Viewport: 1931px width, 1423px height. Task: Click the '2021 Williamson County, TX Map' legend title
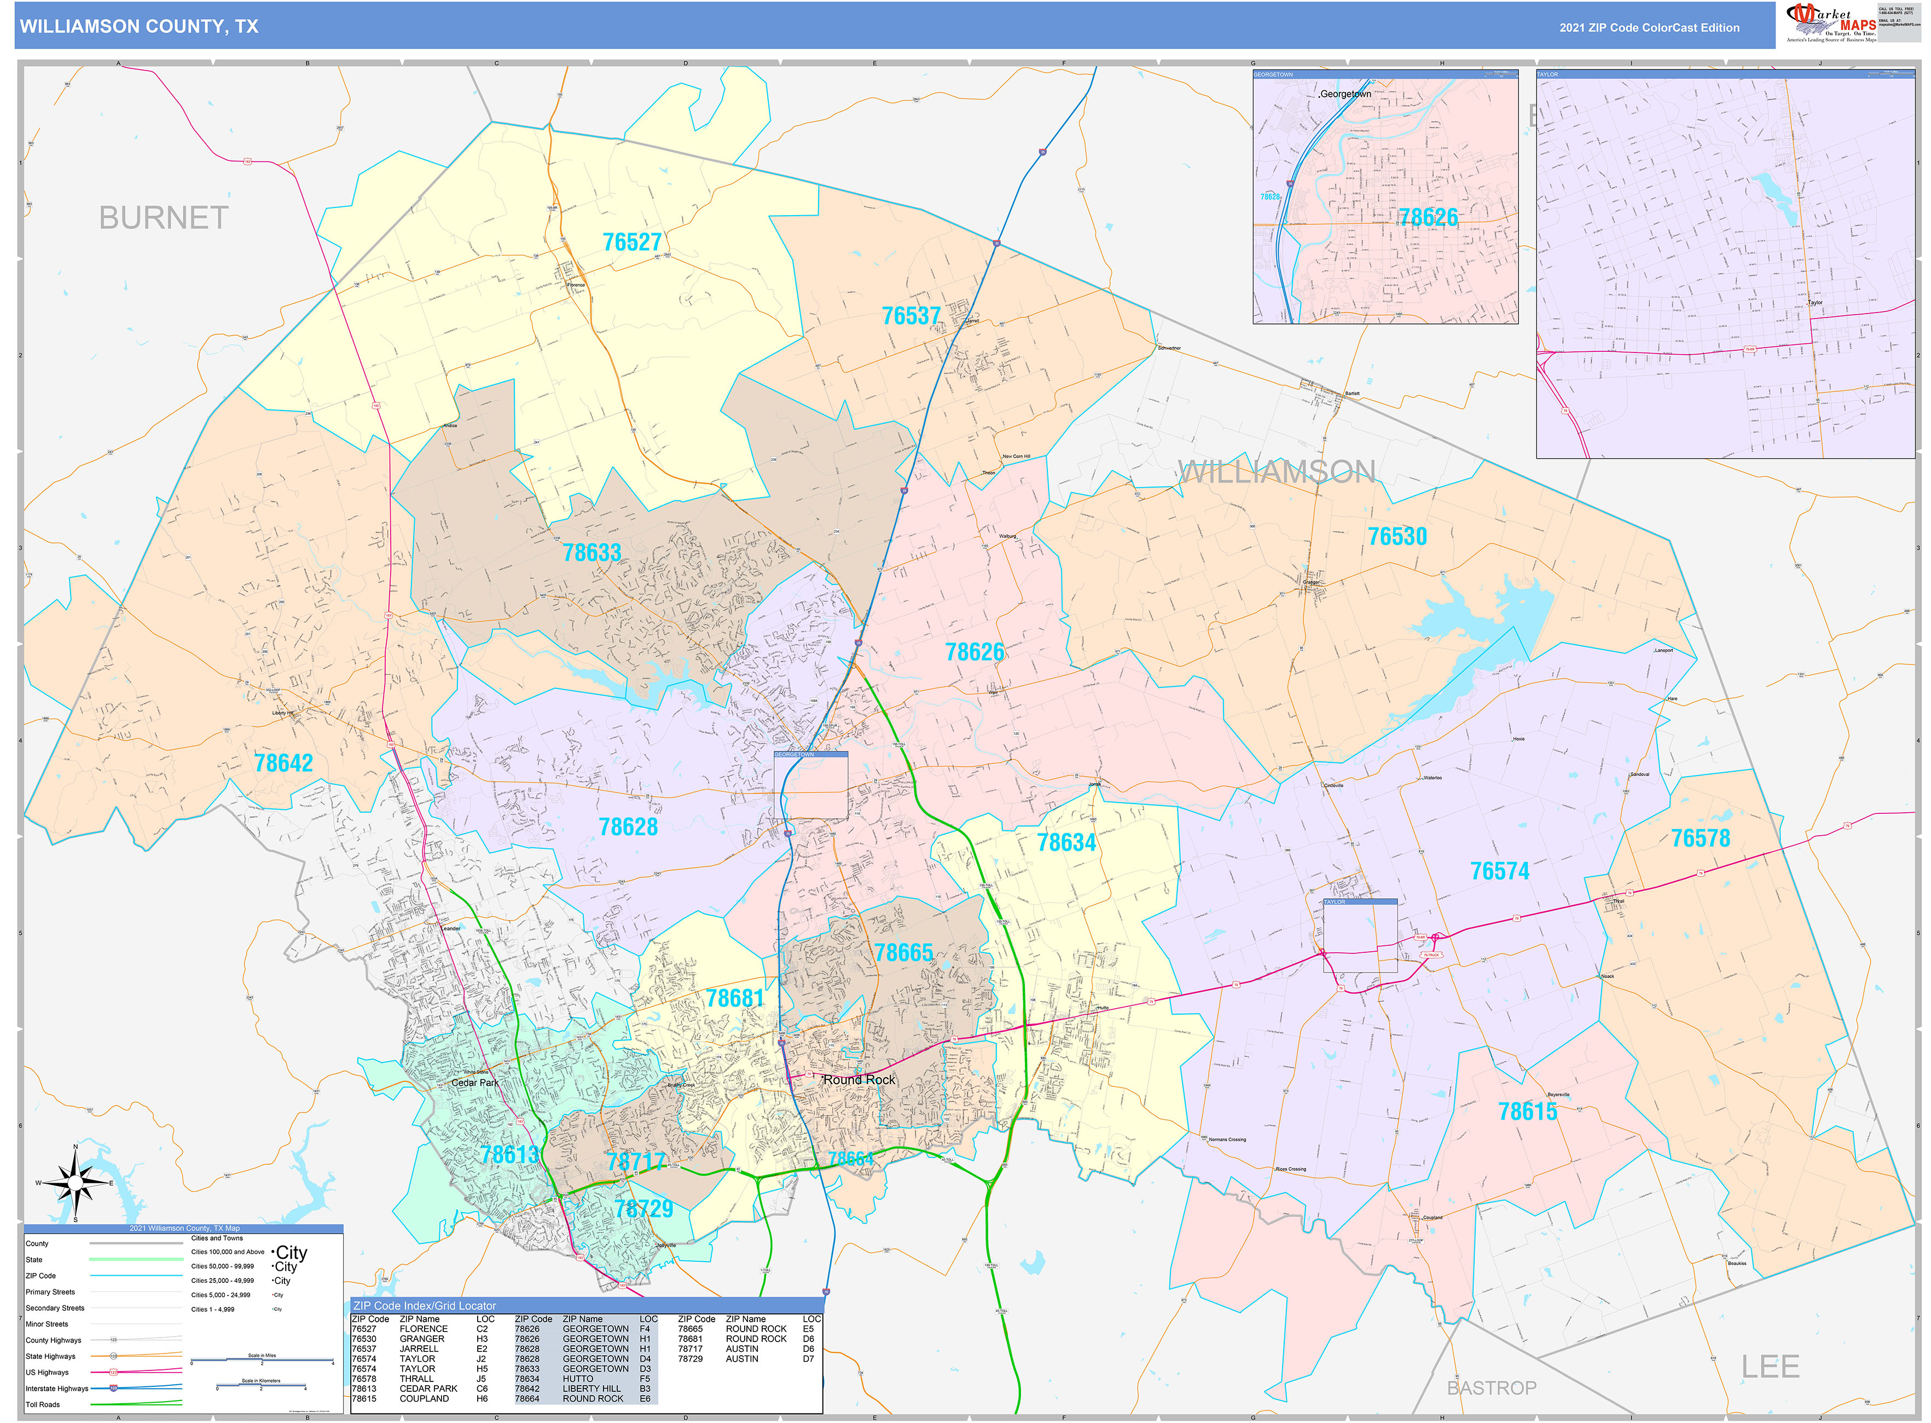pyautogui.click(x=184, y=1228)
